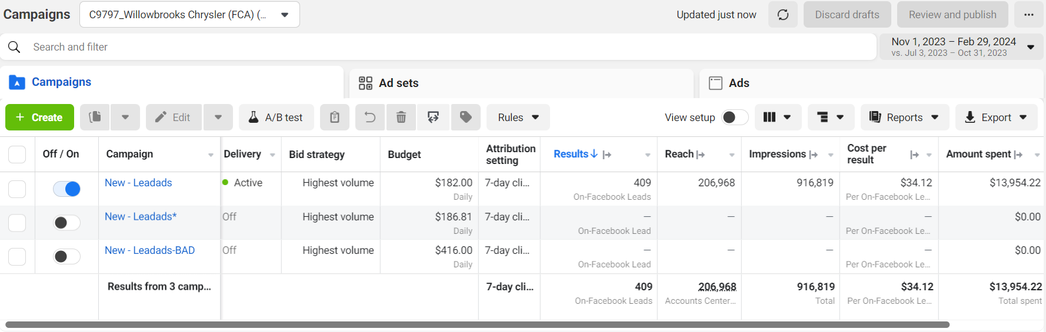This screenshot has width=1046, height=332.
Task: Click the horizontal scrollbar under the table
Action: click(477, 324)
